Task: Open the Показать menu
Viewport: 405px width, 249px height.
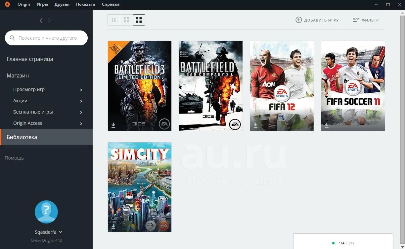Action: point(86,4)
